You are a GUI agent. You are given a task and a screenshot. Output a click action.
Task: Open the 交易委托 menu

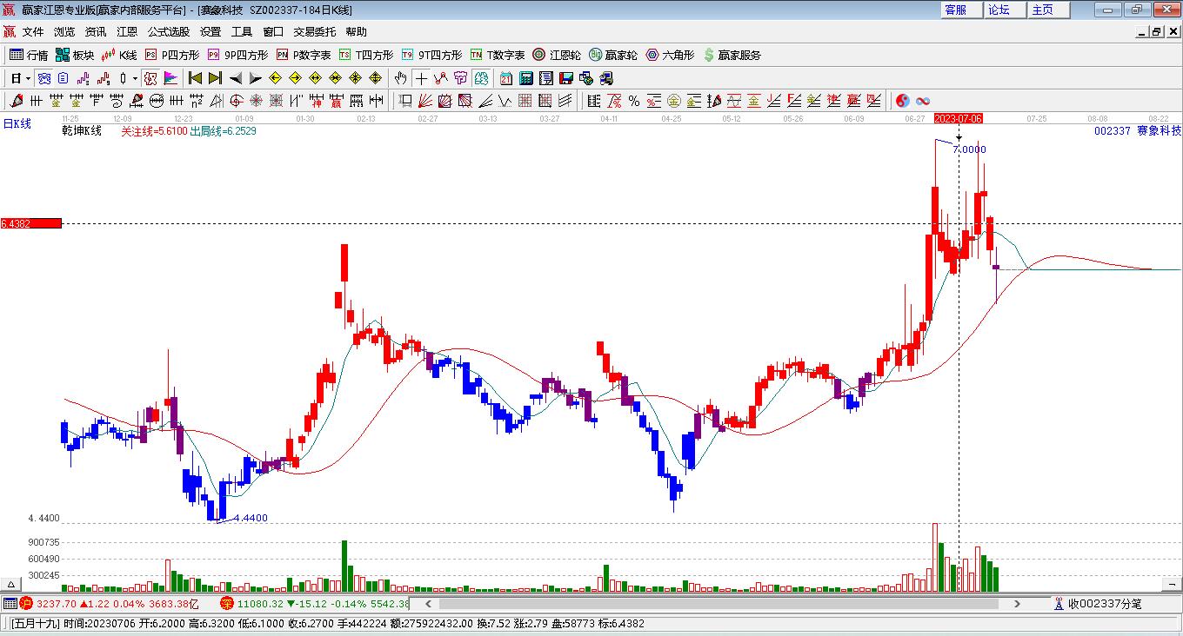pyautogui.click(x=314, y=32)
